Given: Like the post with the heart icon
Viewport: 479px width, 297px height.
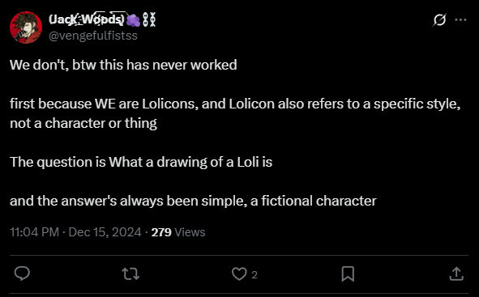Looking at the screenshot, I should point(239,274).
